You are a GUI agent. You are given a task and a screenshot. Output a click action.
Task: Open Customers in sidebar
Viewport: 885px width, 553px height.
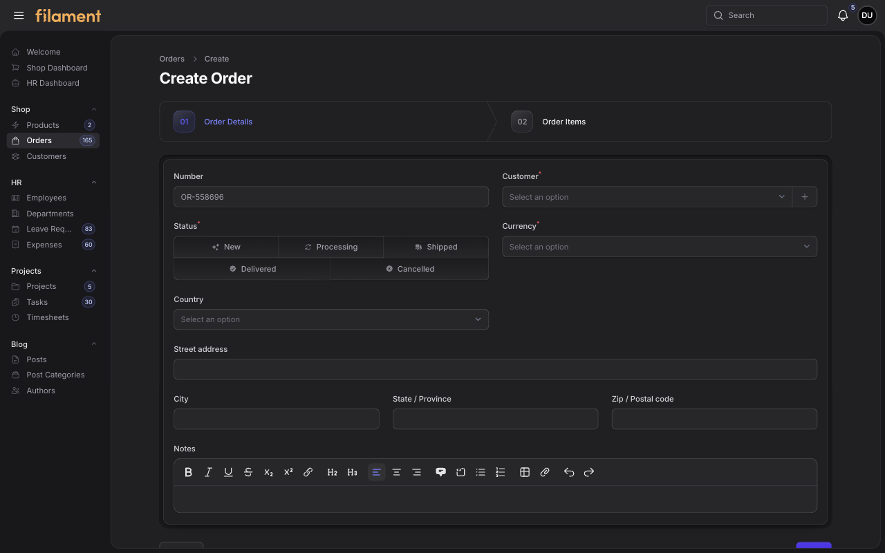(53, 156)
